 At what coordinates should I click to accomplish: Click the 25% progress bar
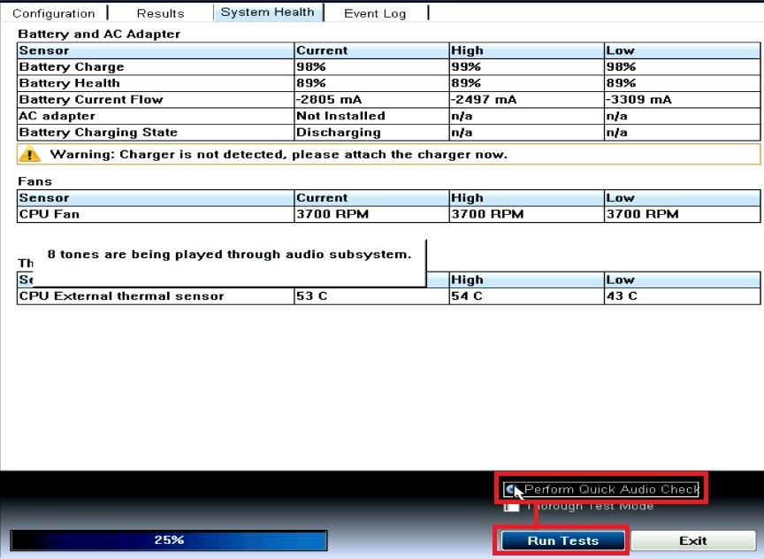[x=168, y=540]
